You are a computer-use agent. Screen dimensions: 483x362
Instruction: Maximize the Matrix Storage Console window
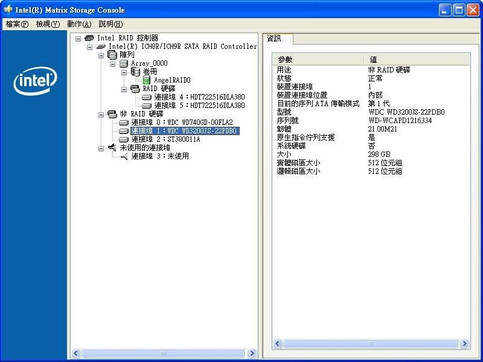click(459, 10)
